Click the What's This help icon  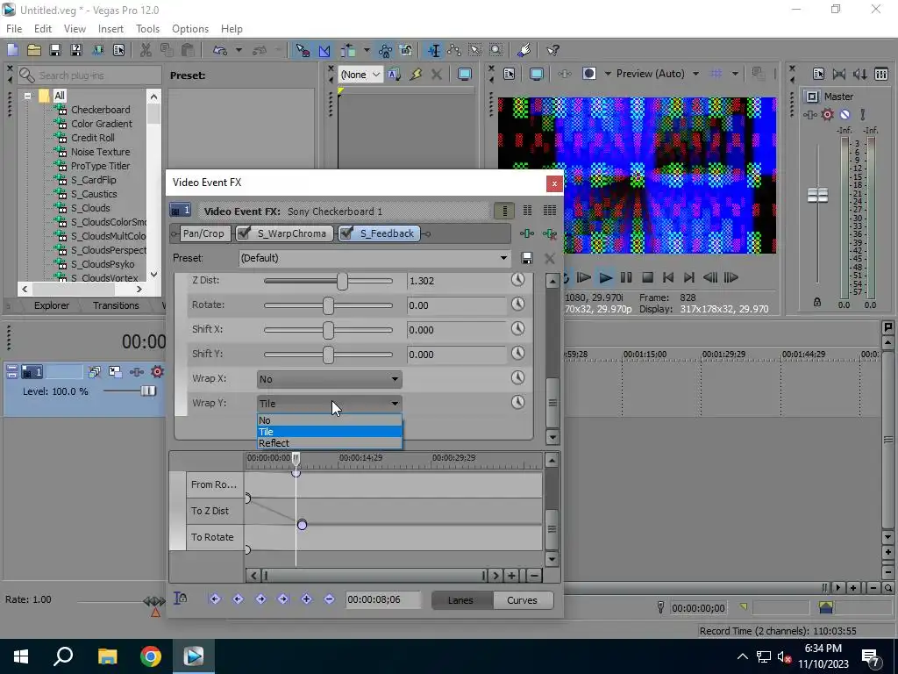coord(552,50)
